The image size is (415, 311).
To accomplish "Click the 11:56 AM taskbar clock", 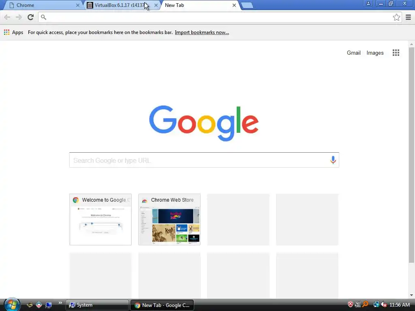I will [399, 305].
